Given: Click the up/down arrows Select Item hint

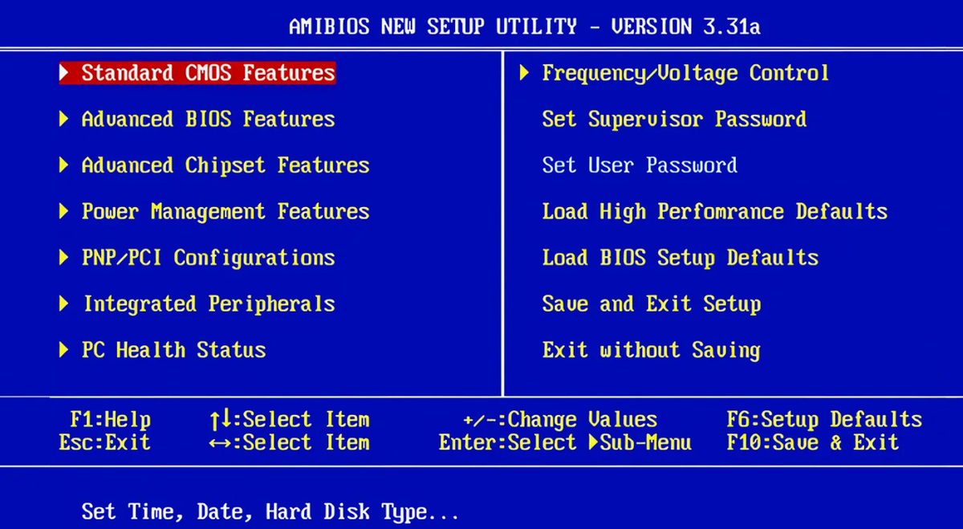Looking at the screenshot, I should point(289,420).
